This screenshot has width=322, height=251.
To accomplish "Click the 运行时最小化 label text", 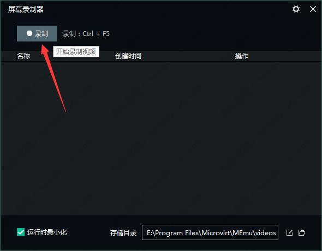I will pos(47,232).
